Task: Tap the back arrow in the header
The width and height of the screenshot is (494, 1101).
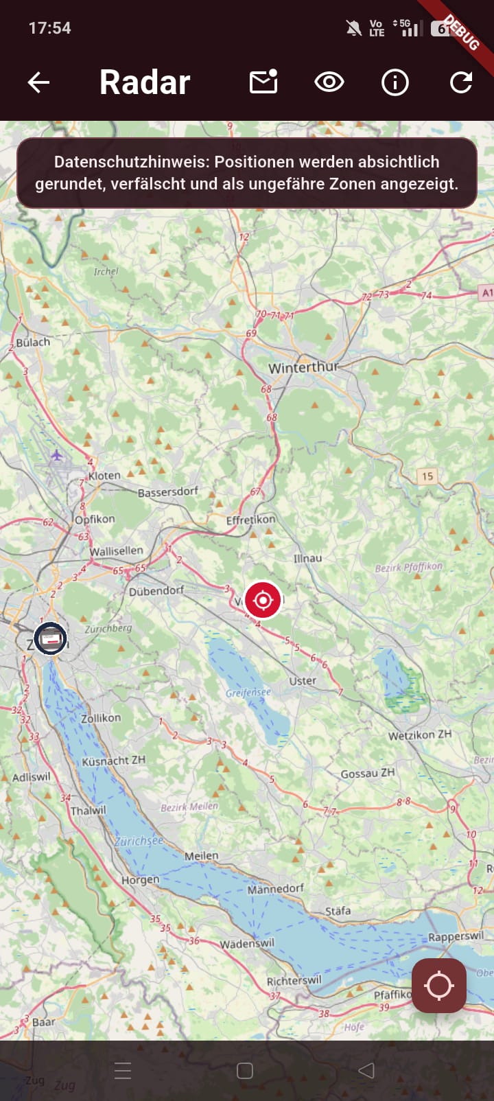Action: [x=38, y=82]
